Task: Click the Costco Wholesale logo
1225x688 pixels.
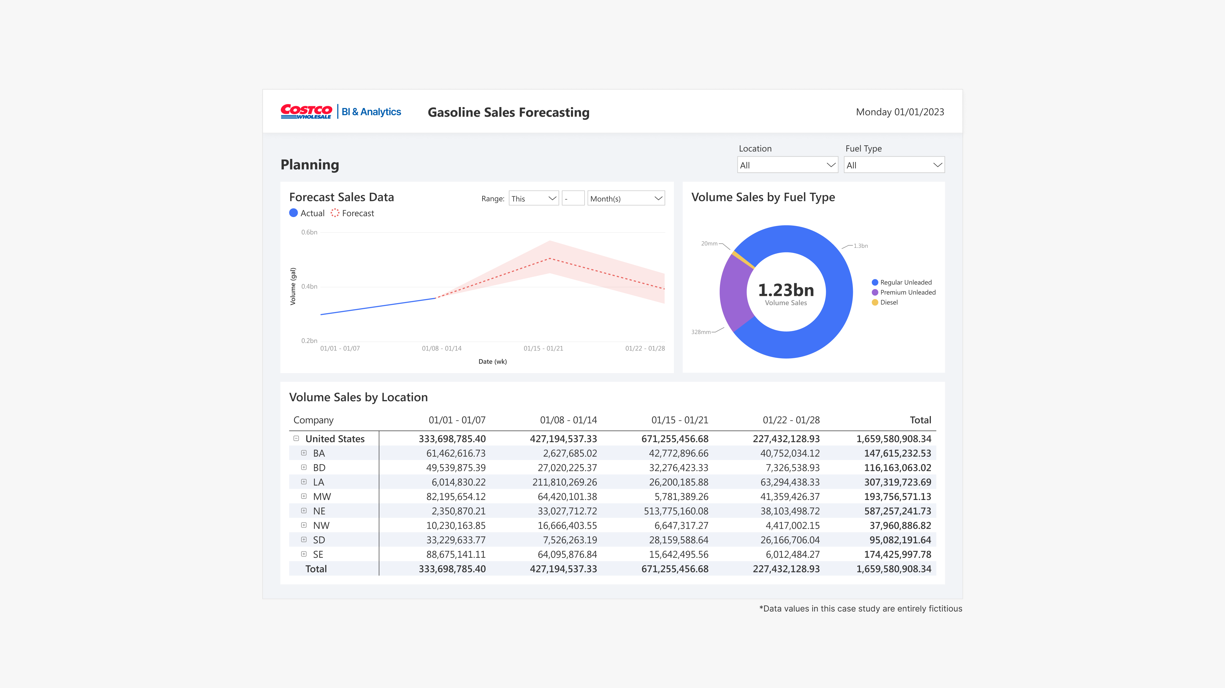Action: (x=306, y=112)
